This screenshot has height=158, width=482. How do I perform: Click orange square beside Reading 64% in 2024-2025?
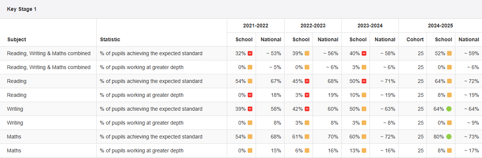(x=449, y=81)
